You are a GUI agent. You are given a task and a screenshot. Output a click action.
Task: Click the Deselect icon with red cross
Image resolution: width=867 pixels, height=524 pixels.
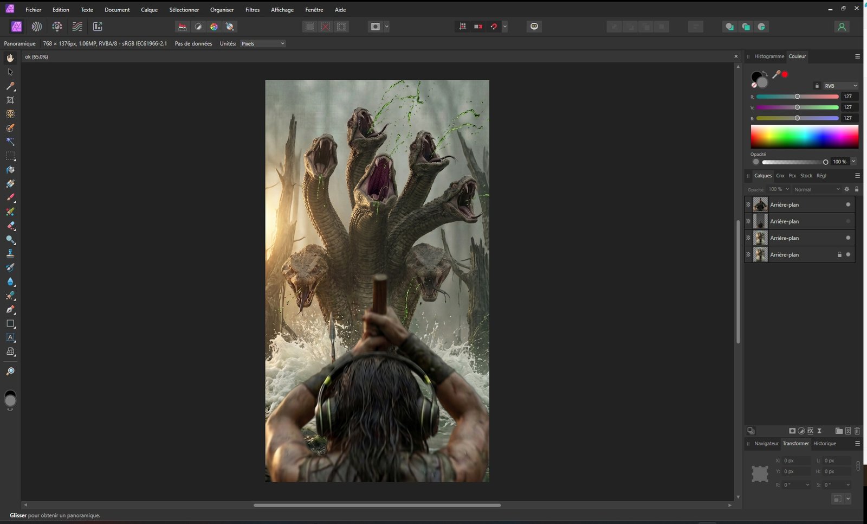326,27
